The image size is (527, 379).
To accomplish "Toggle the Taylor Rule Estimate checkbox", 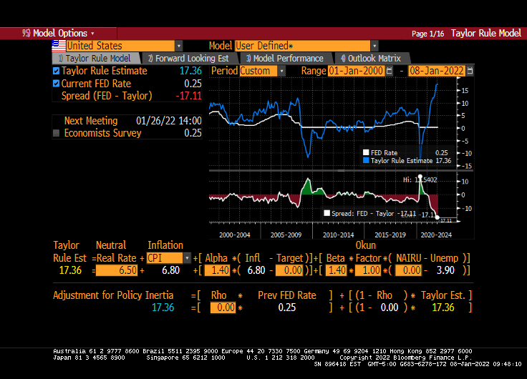I will point(57,71).
